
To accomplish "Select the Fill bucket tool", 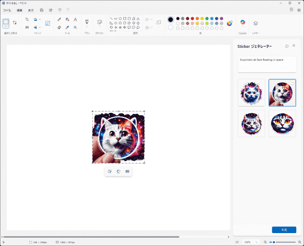I will [68, 19].
